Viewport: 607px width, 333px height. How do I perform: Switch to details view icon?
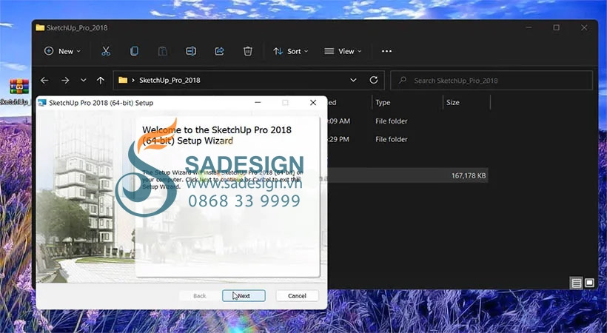point(576,283)
